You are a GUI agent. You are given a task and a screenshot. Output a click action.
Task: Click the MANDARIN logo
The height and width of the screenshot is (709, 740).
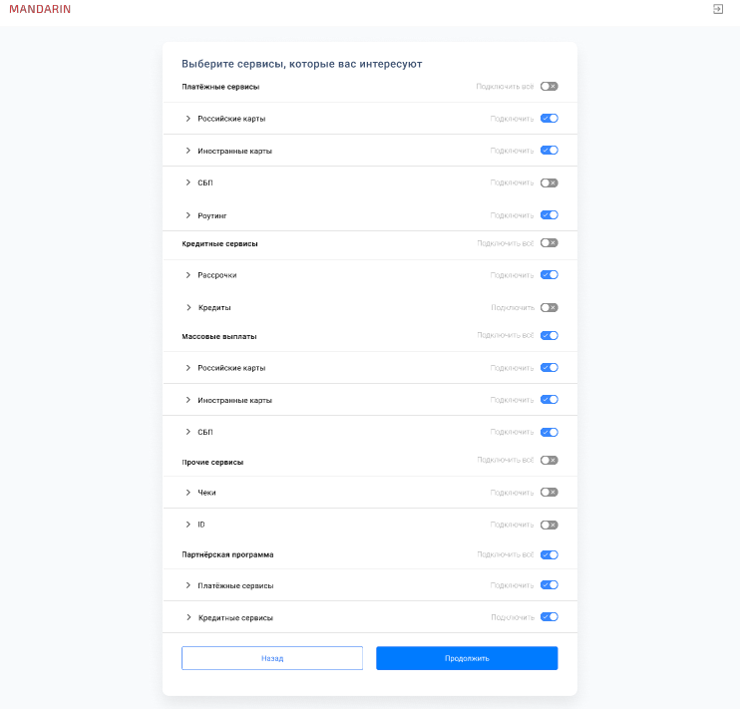pyautogui.click(x=40, y=9)
